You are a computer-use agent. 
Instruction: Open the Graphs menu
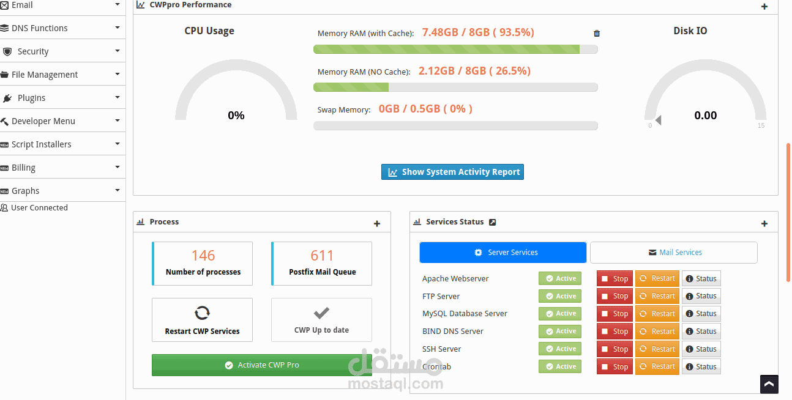pos(62,191)
